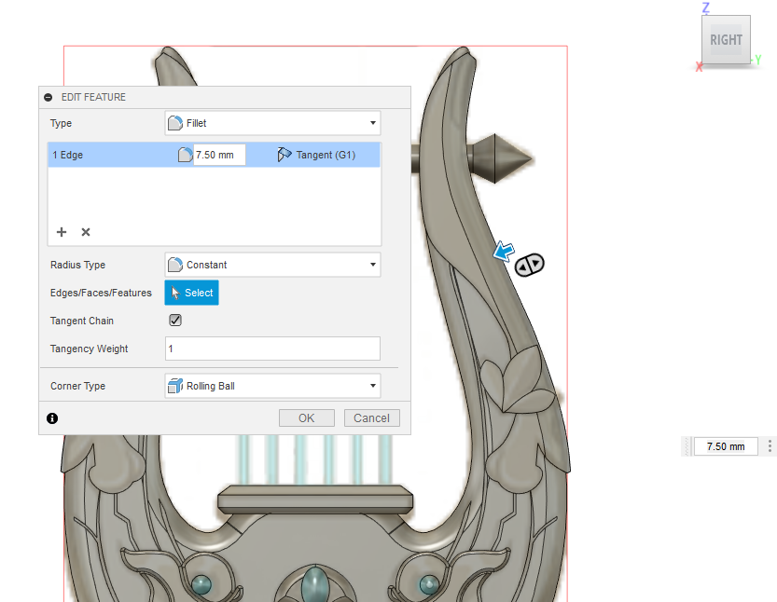Select the 1 Edge row
The height and width of the screenshot is (602, 777).
click(x=215, y=155)
